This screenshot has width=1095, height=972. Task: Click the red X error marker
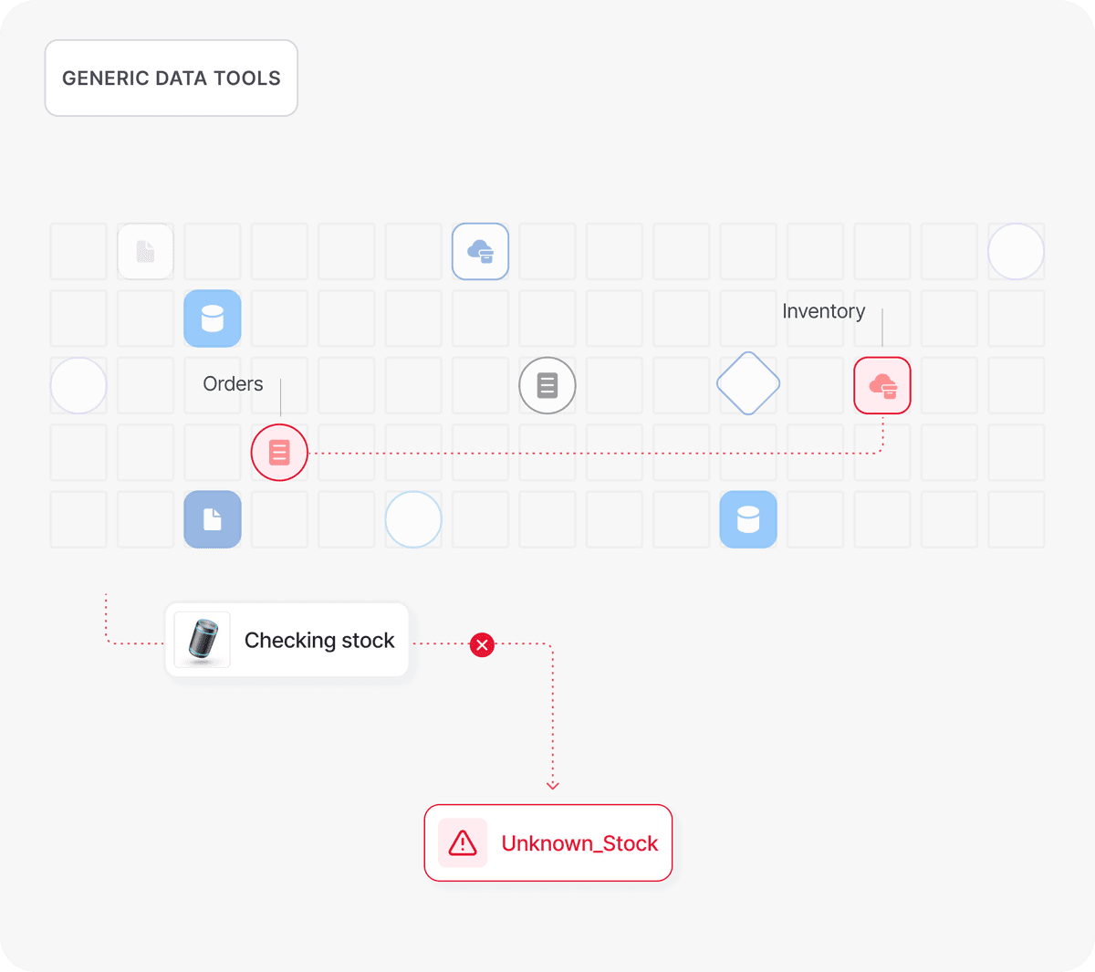[x=482, y=645]
